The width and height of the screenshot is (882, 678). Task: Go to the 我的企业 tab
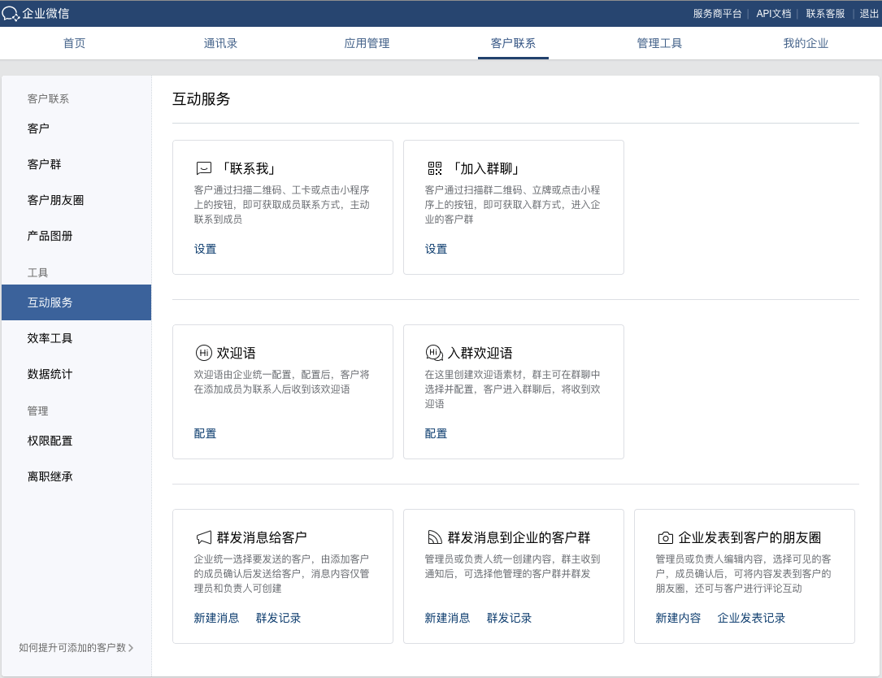click(806, 43)
